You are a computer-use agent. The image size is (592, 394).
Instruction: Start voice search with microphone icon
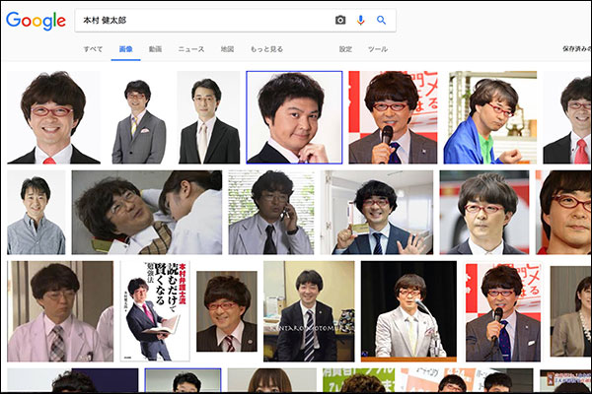(361, 20)
